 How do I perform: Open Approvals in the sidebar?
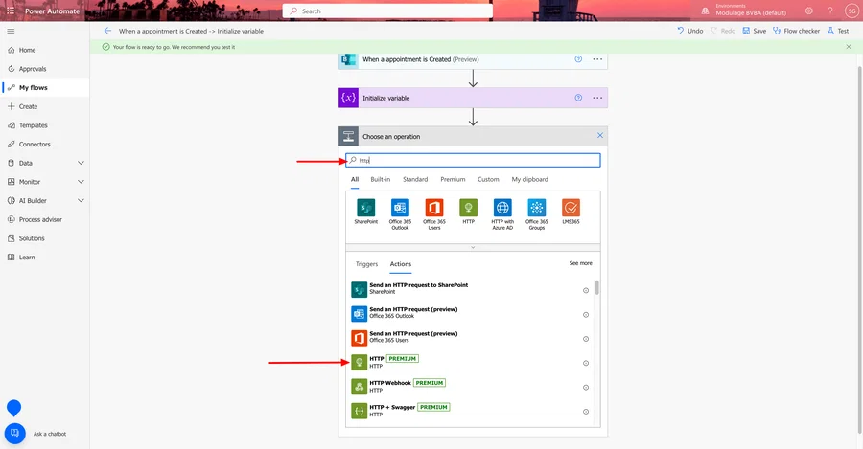[45, 69]
